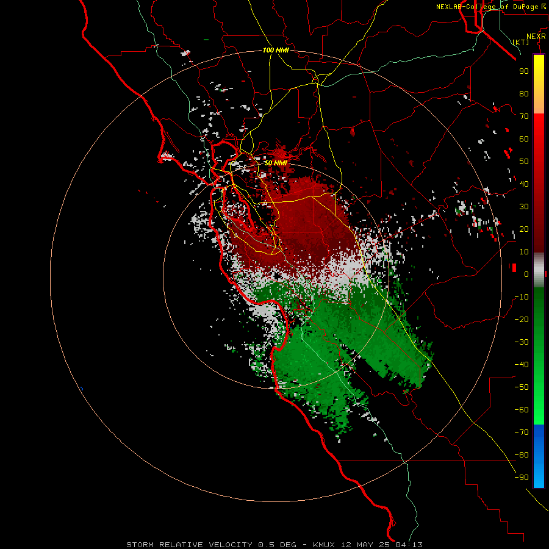
Task: Select the 70 value on the velocity scale
Action: tap(524, 117)
